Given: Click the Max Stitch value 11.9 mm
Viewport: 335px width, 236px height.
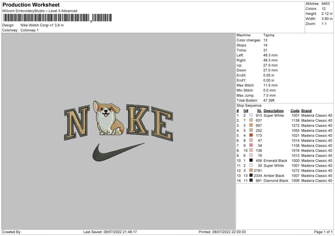Looking at the screenshot, I should tap(270, 85).
